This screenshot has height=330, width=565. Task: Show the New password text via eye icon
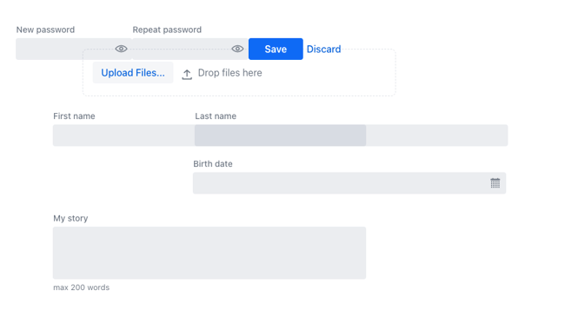(121, 49)
